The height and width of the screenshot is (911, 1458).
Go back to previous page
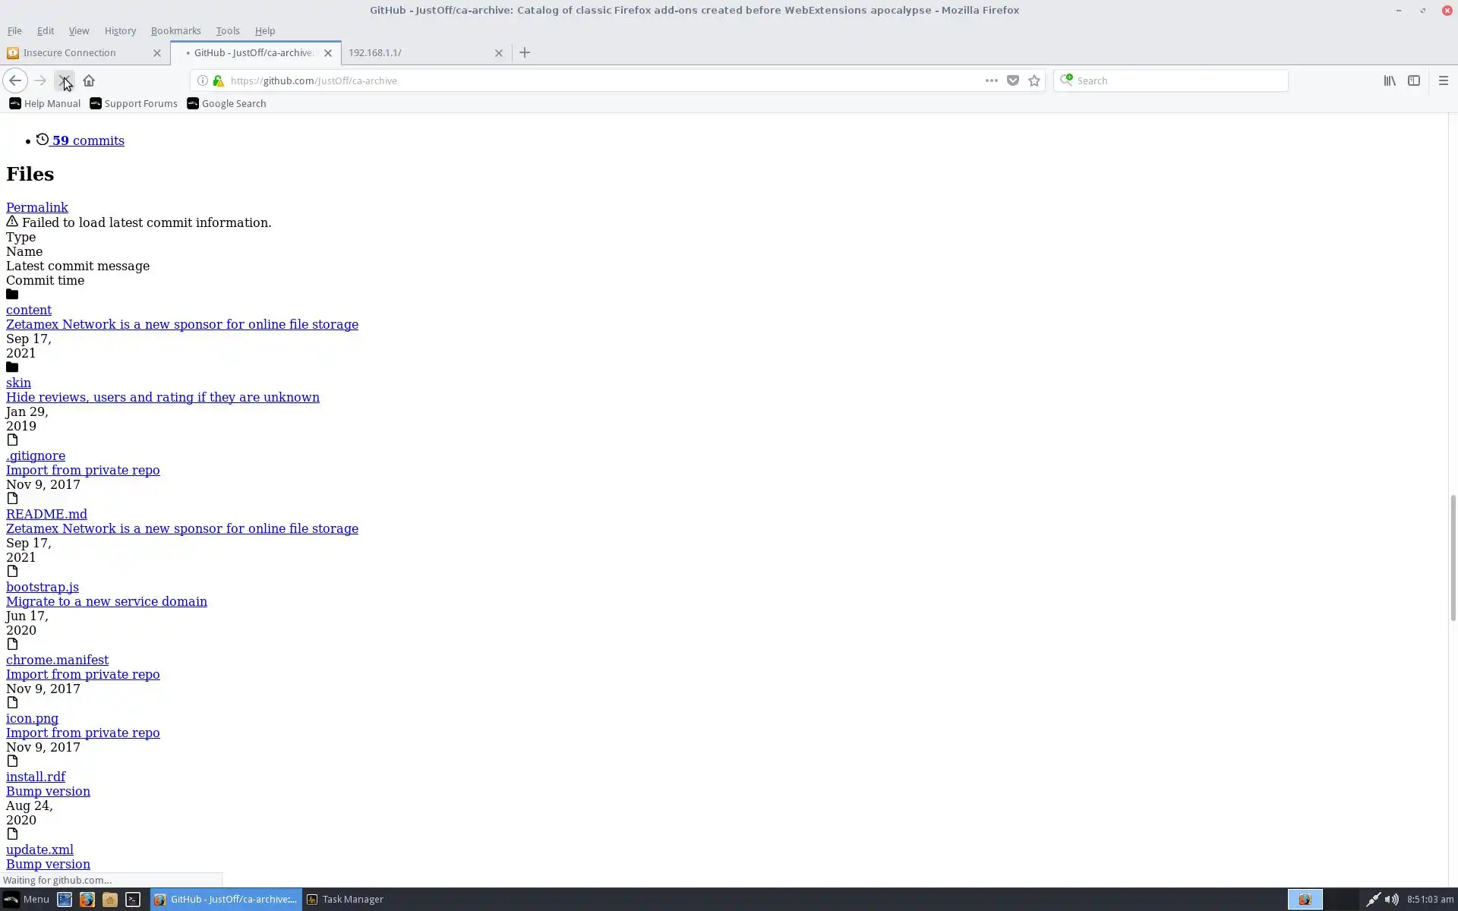coord(15,80)
